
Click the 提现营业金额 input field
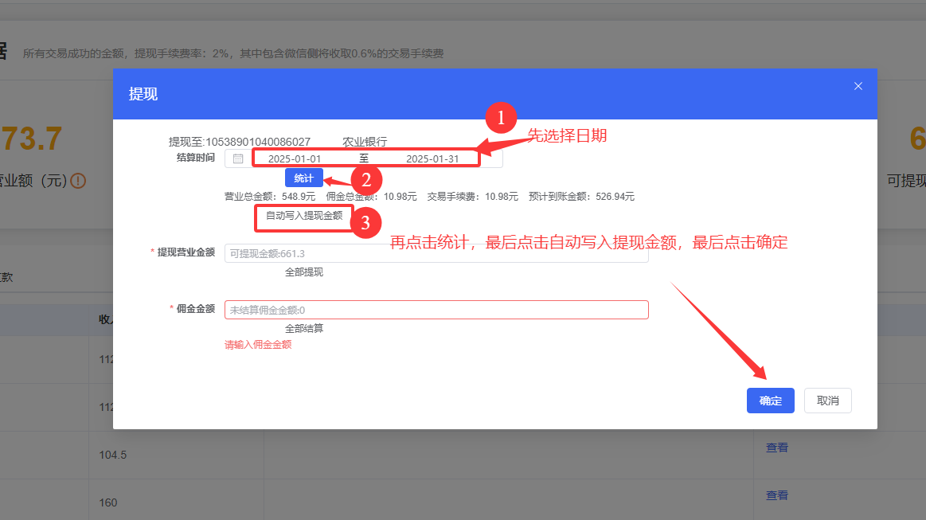tap(436, 252)
